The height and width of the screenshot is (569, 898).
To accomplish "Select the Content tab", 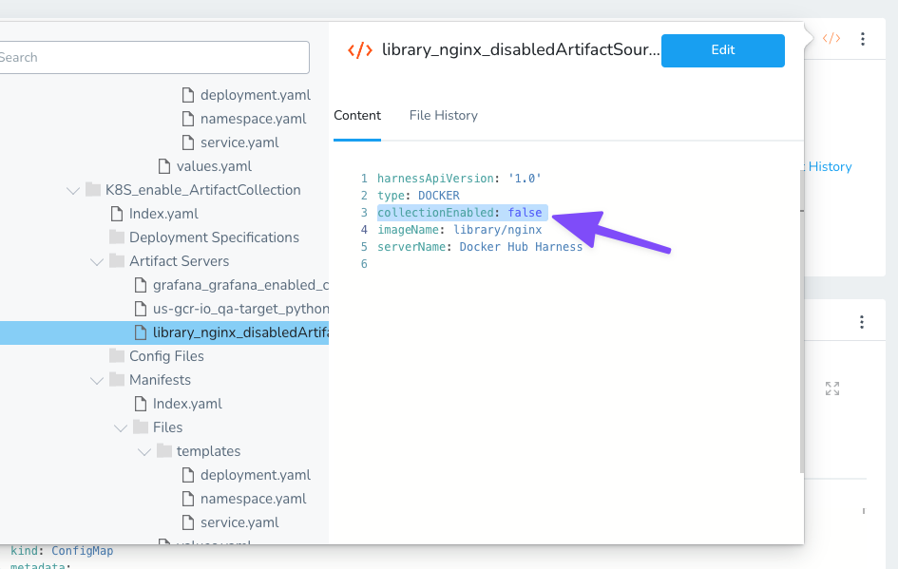I will click(x=357, y=116).
